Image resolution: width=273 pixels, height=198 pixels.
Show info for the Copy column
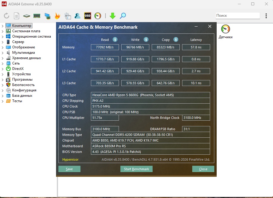click(176, 39)
